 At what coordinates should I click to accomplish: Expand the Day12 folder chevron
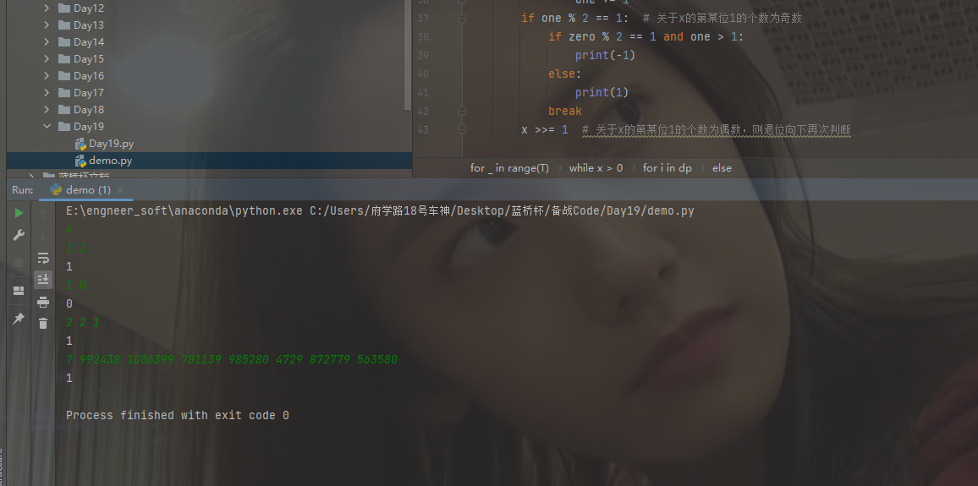point(47,8)
